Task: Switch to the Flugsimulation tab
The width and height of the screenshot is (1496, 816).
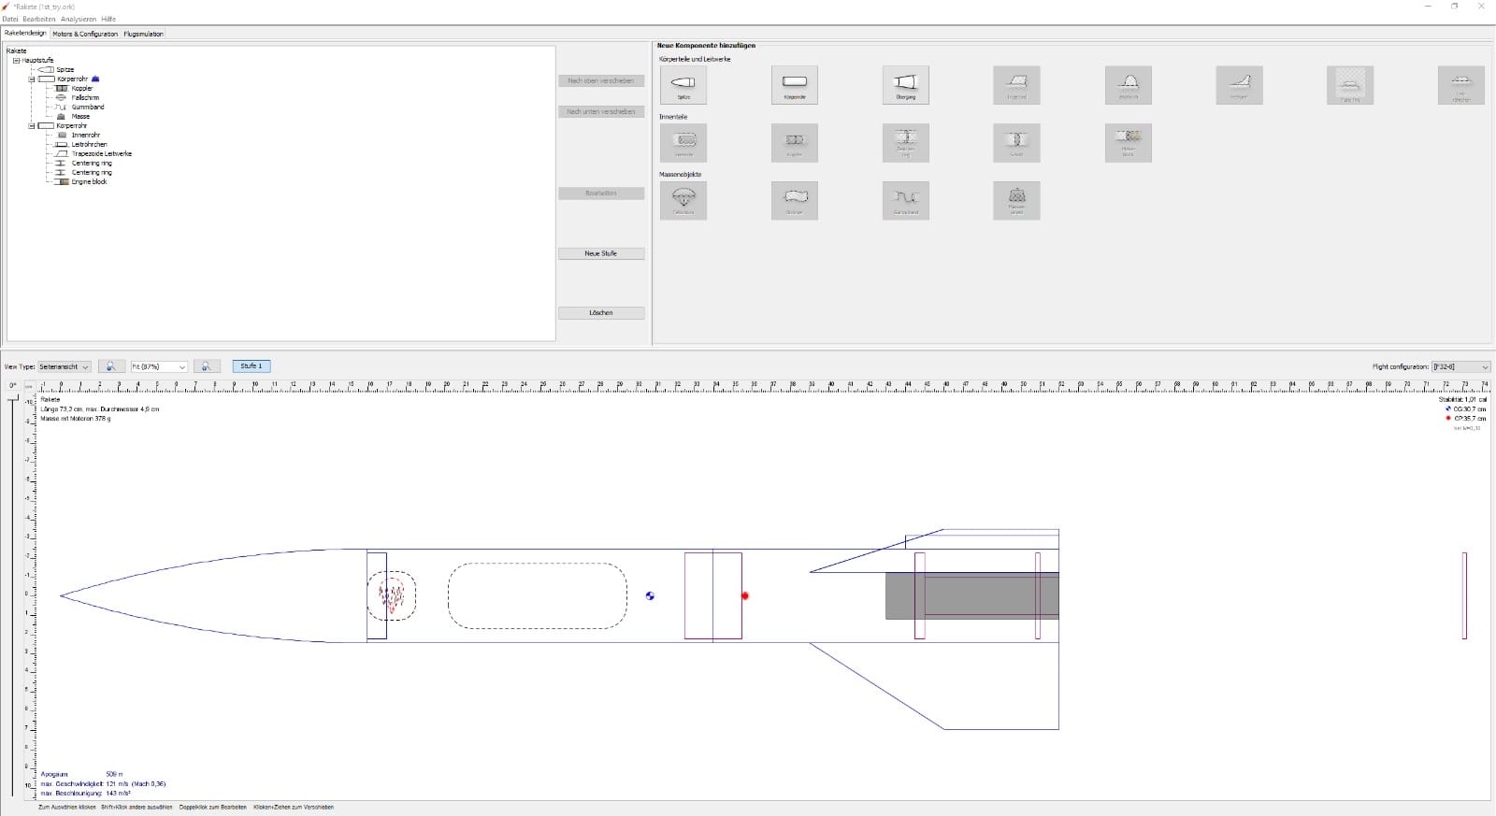Action: (x=144, y=34)
